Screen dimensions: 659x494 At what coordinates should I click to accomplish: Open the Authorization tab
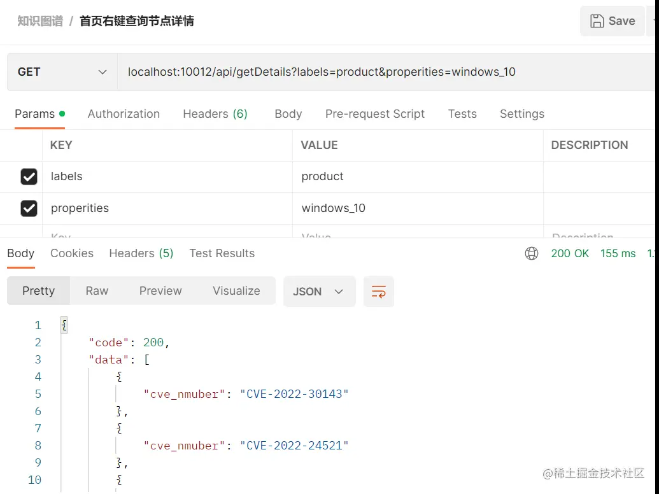[124, 114]
